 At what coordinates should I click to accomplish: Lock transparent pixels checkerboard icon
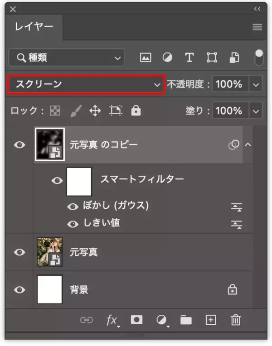(x=55, y=111)
